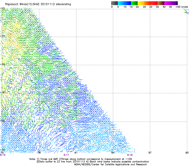
Task: Click the yellow 20-25 knots legend segment
Action: 141,3
